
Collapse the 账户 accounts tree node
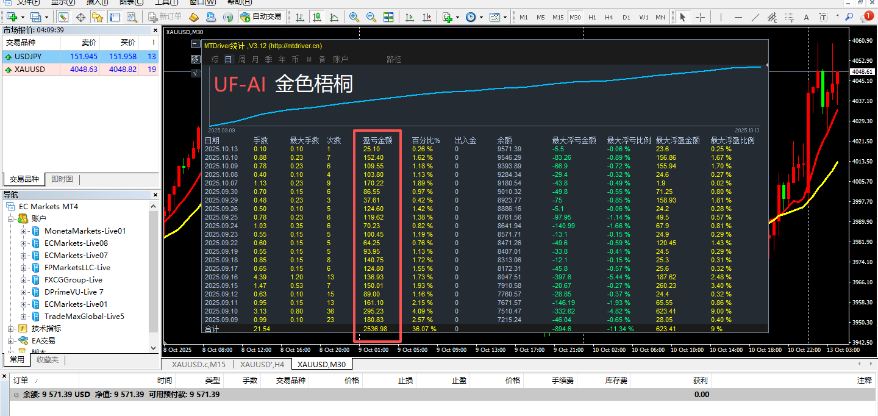point(11,218)
